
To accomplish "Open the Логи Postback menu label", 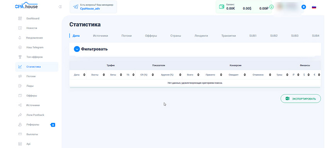I will pyautogui.click(x=35, y=115).
